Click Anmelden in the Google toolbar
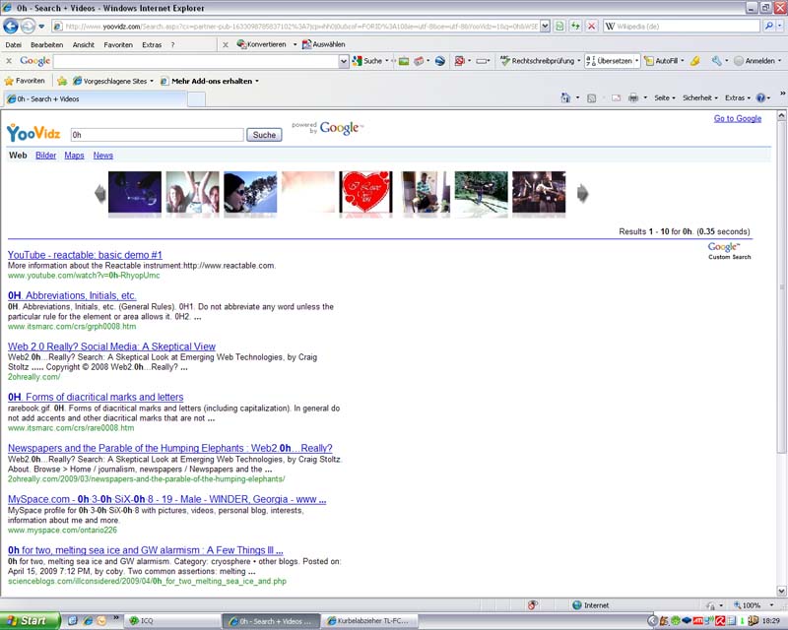This screenshot has width=788, height=630. tap(755, 61)
